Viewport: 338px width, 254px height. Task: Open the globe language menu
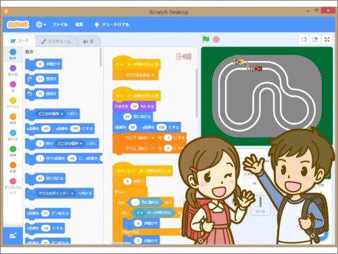click(41, 24)
